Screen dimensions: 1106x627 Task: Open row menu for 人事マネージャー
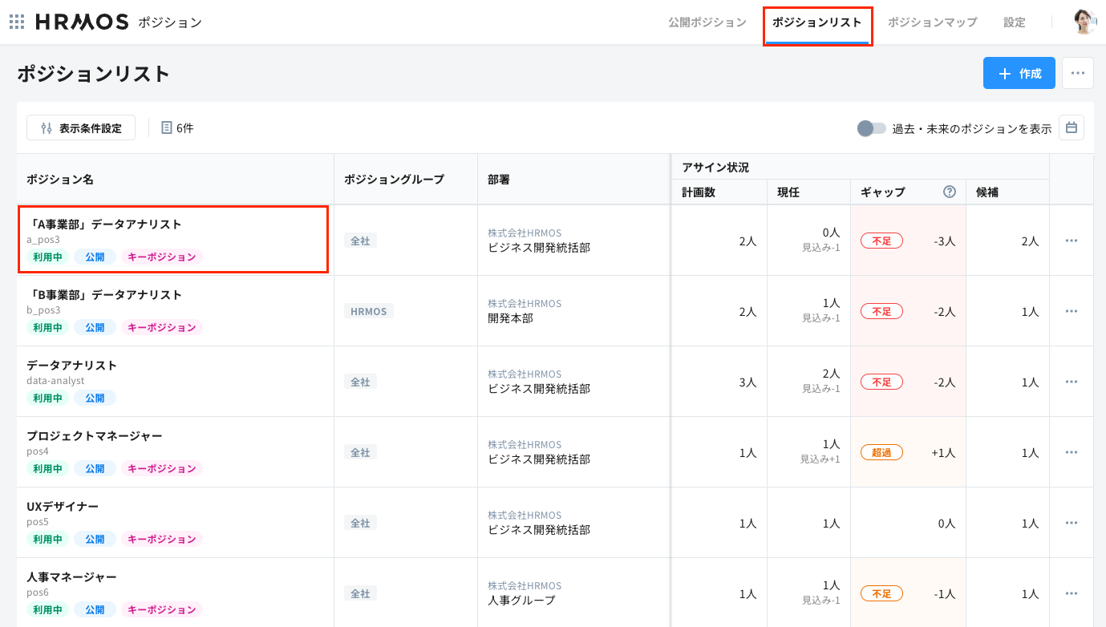point(1071,593)
